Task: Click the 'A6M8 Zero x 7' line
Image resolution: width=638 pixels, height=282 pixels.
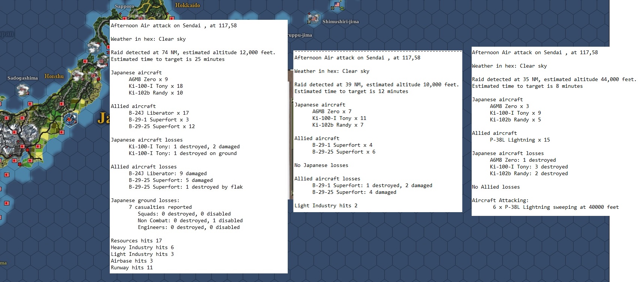Action: 332,112
